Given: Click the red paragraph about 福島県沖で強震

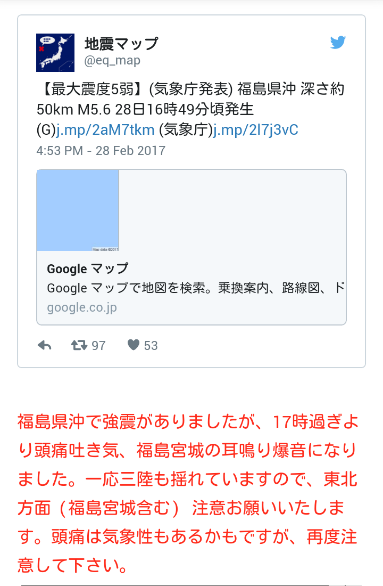Looking at the screenshot, I should (x=188, y=493).
